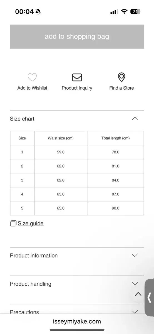Tap the Total length (cm) column header
Image resolution: width=154 pixels, height=334 pixels.
click(x=115, y=138)
